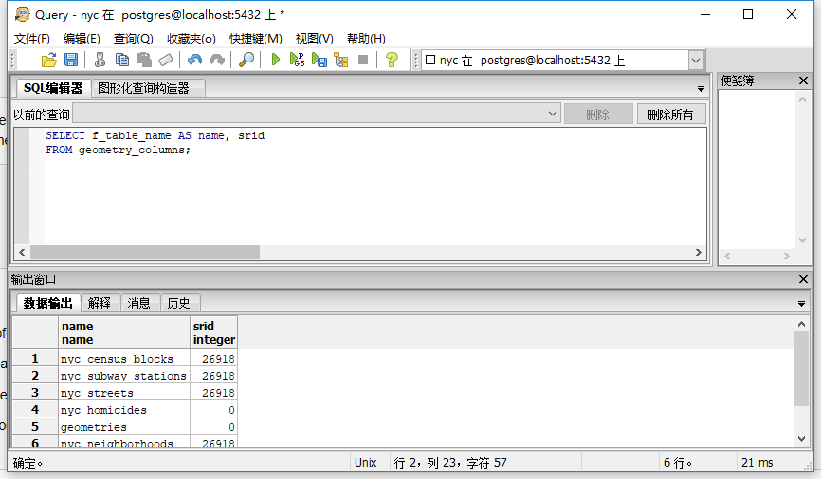This screenshot has width=821, height=479.
Task: Open the 编辑(E) menu
Action: click(82, 38)
